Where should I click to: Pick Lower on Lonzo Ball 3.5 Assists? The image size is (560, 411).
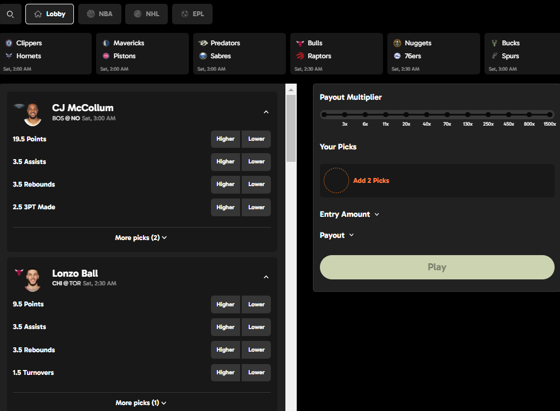click(x=256, y=327)
